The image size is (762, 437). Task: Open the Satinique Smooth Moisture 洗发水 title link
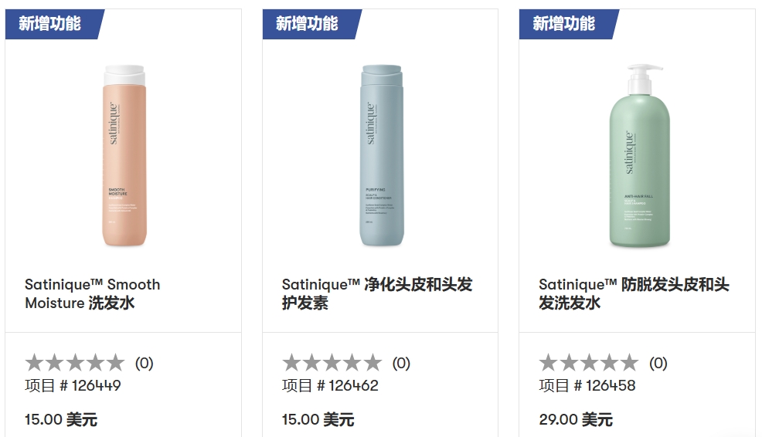click(93, 293)
